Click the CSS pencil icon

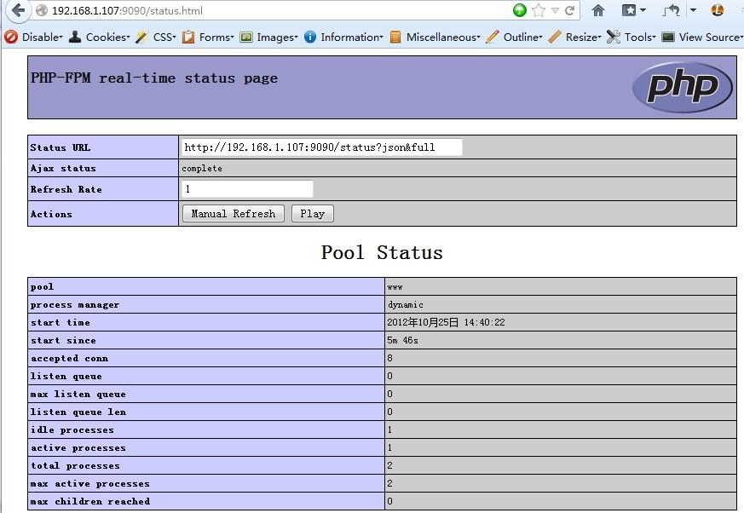(141, 37)
